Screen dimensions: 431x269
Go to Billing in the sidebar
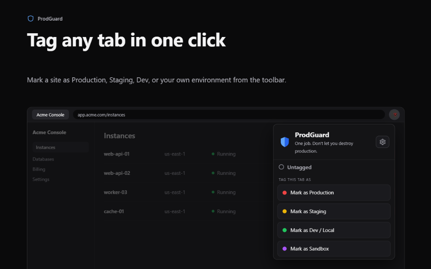[39, 169]
